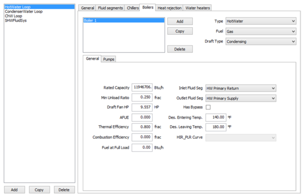The image size is (304, 194).
Task: Open the HIR_PLR Curve dropdown
Action: (241, 138)
